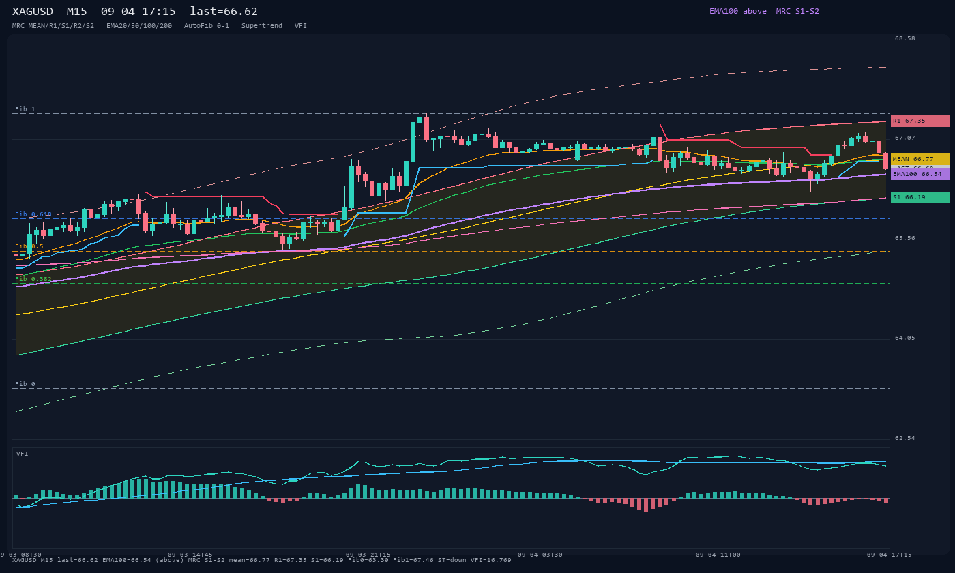Screen dimensions: 955x573
Task: Click the 68.58 price axis label
Action: click(905, 39)
